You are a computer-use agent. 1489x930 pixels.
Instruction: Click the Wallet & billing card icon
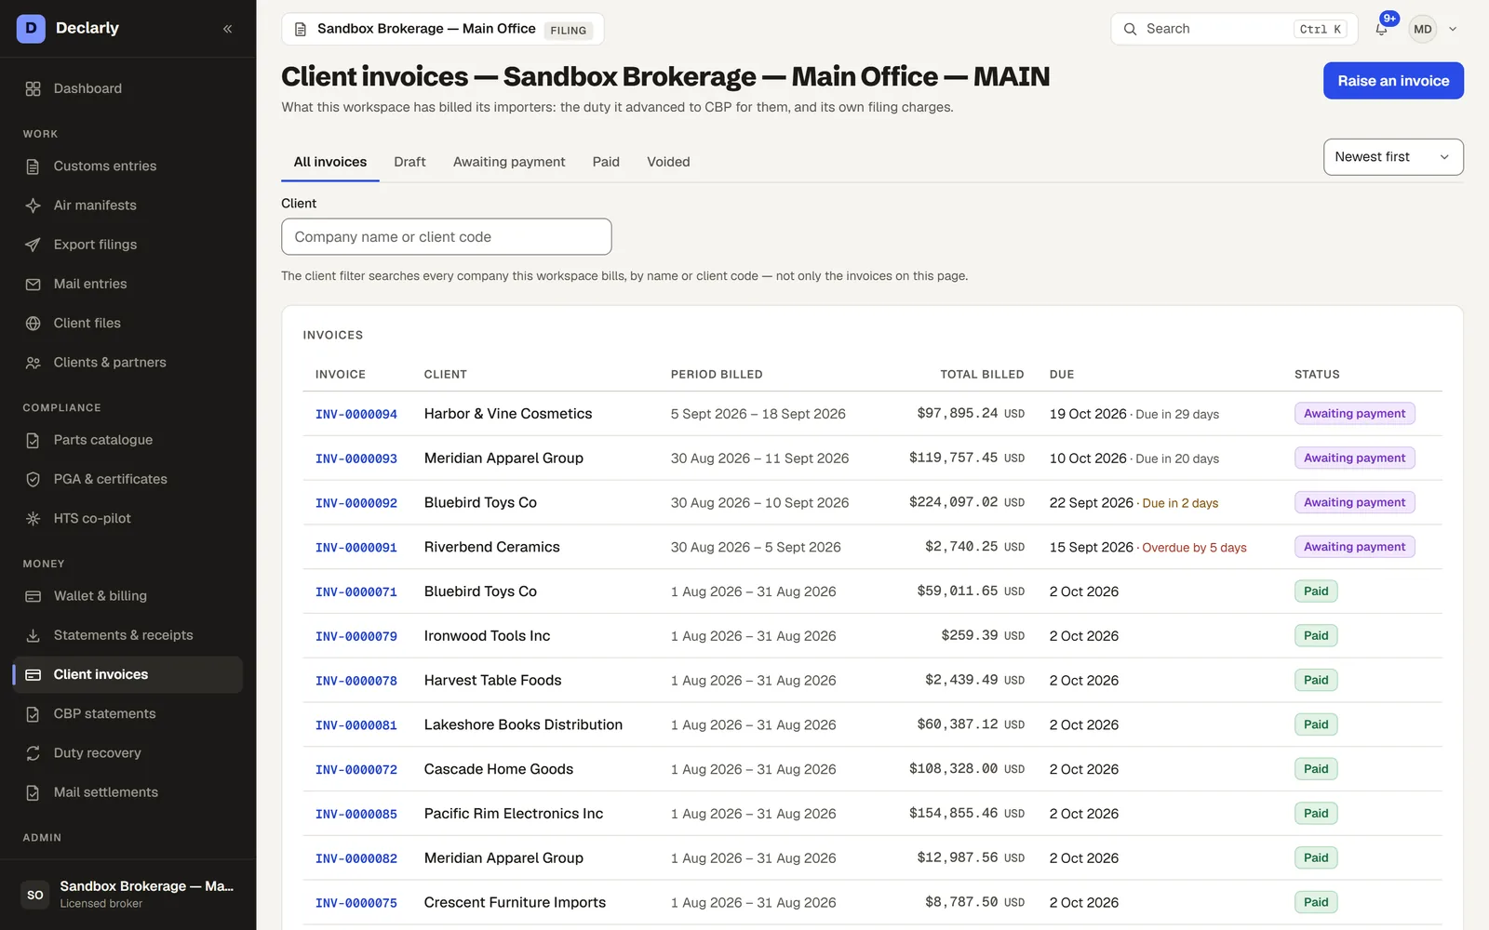[33, 596]
